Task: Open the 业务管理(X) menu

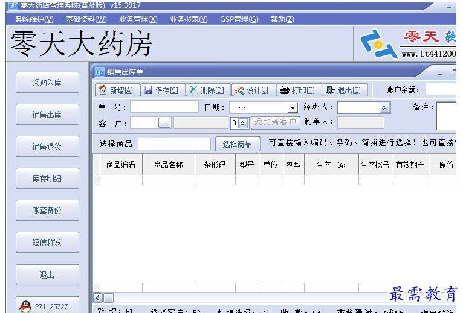Action: [x=138, y=19]
